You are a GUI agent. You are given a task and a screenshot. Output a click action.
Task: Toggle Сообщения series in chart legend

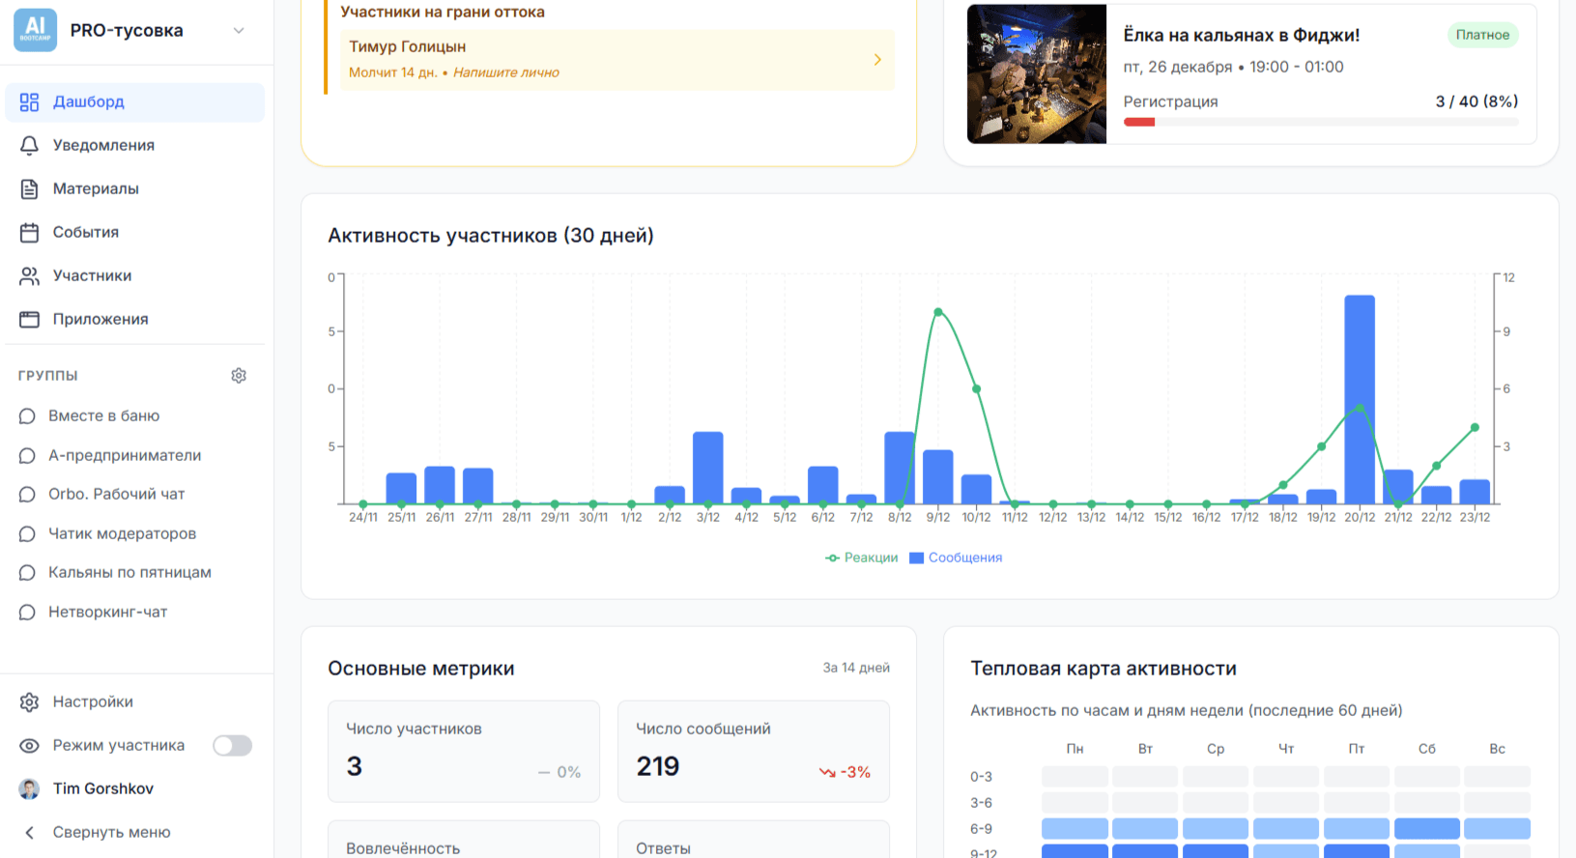956,558
